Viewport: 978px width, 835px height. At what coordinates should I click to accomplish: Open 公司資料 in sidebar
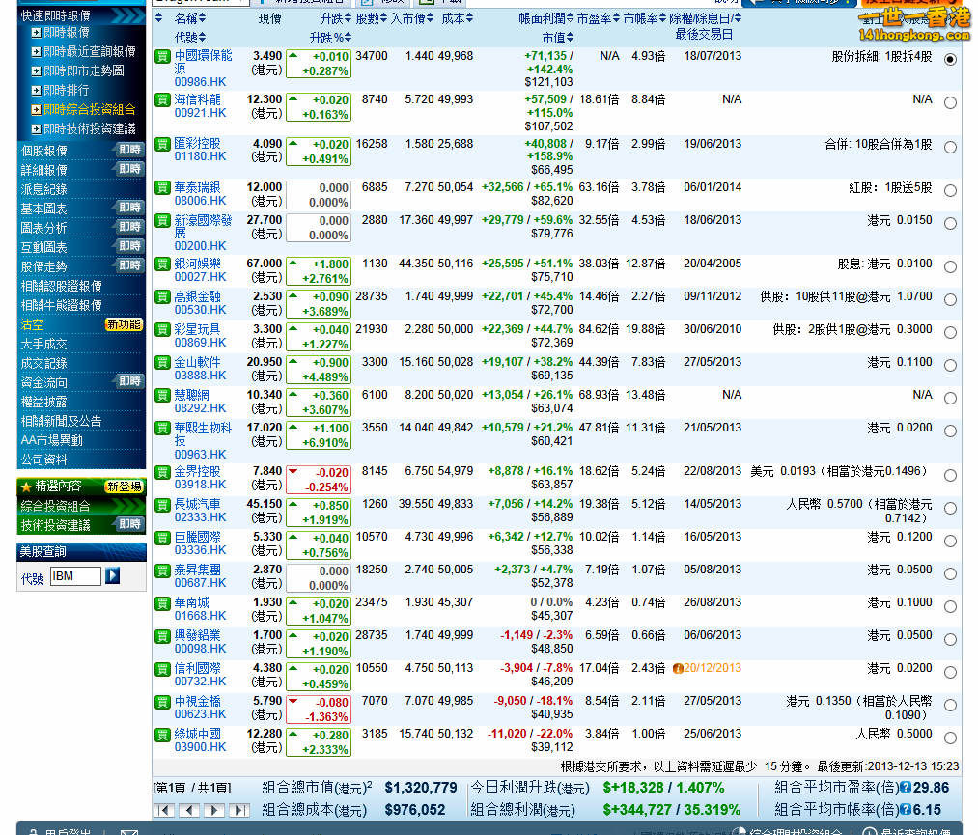click(43, 460)
